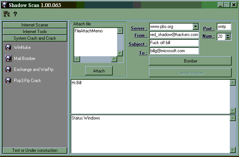Increase the Num value with up arrow

(228, 35)
